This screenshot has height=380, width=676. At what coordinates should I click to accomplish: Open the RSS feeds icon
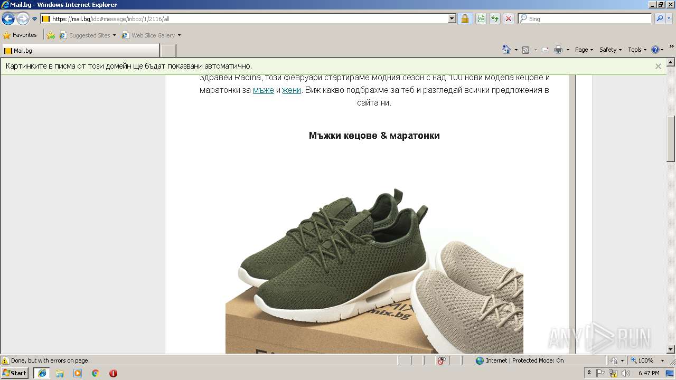(x=525, y=50)
